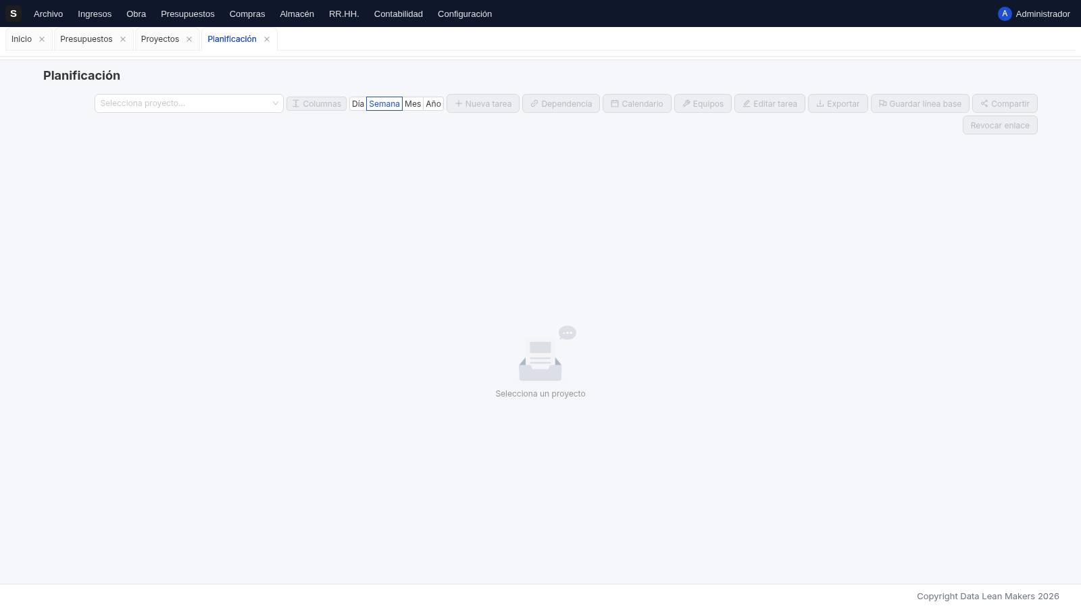Close the Presupuestos tab
The width and height of the screenshot is (1081, 608).
123,39
